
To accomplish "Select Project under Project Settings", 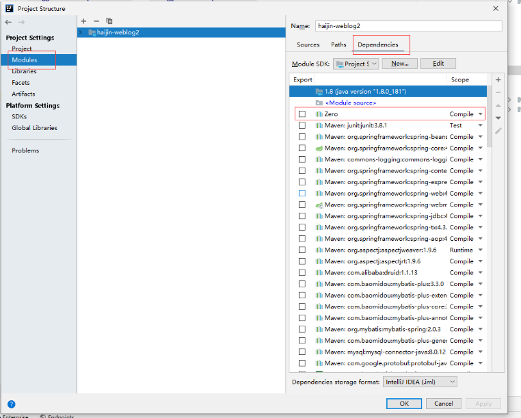I will 22,49.
